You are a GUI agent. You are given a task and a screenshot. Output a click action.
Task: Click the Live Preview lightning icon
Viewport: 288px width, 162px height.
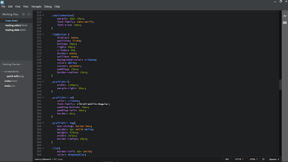(285, 16)
